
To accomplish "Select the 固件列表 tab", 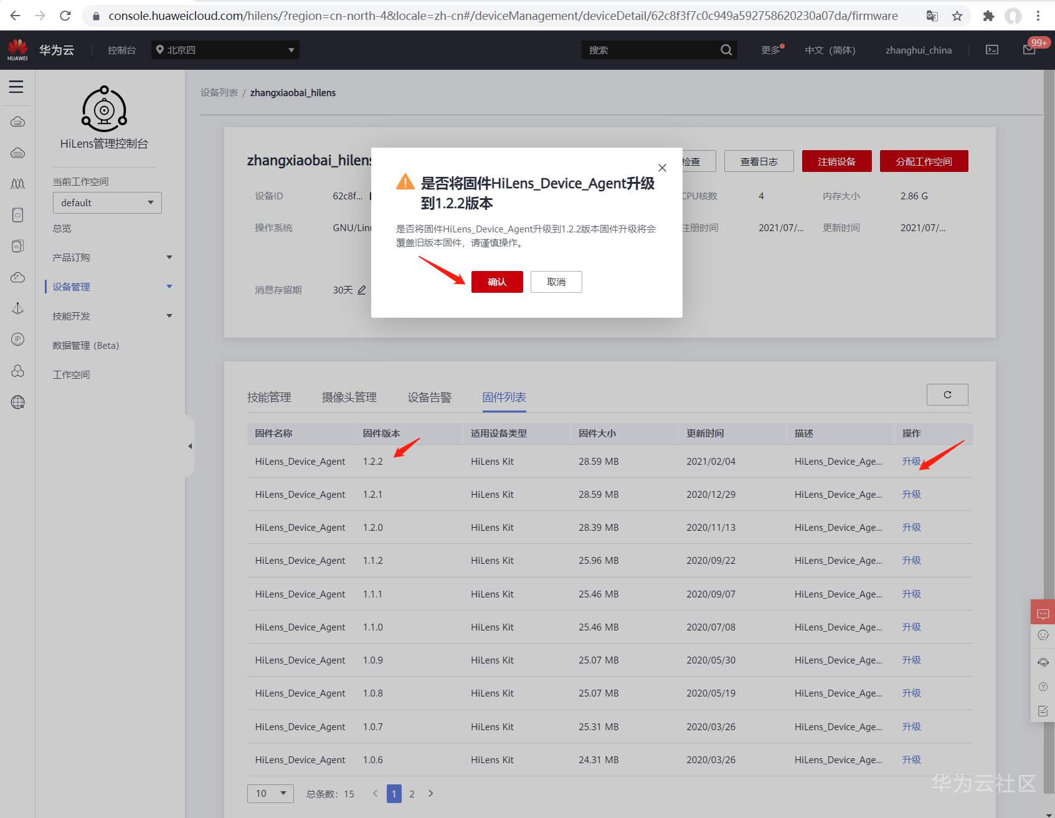I will (x=504, y=397).
